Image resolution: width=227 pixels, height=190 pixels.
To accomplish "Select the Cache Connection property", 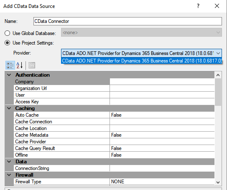I will coord(62,122).
